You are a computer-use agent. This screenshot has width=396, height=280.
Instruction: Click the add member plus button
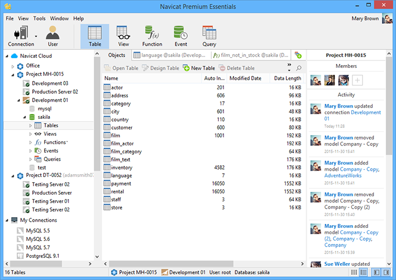pyautogui.click(x=357, y=80)
